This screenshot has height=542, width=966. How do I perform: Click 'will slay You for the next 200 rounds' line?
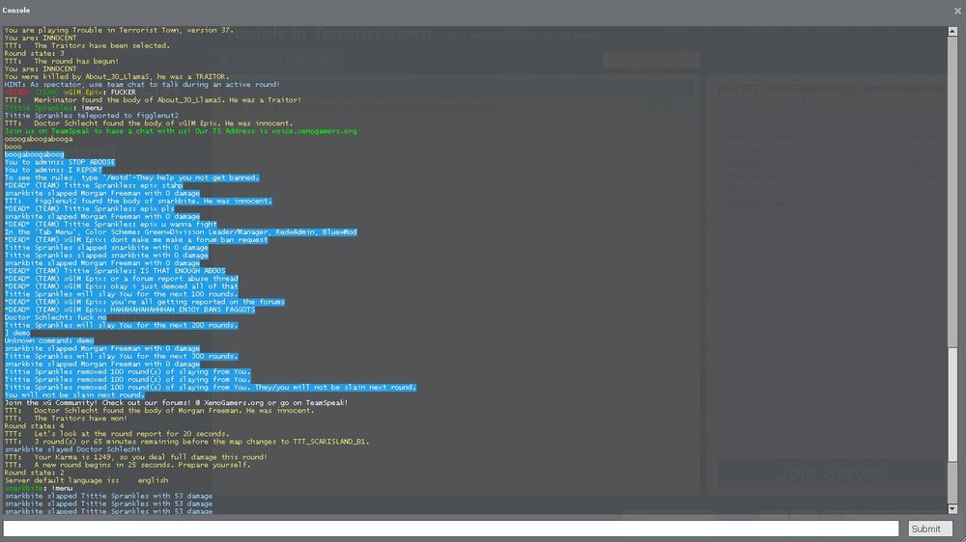122,325
